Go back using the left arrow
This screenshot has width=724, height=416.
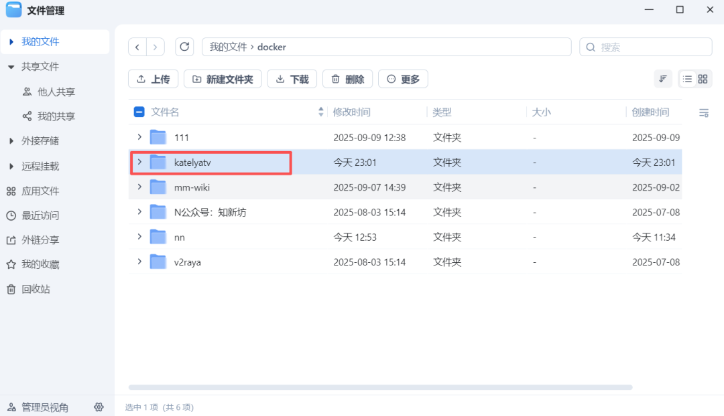pos(137,47)
